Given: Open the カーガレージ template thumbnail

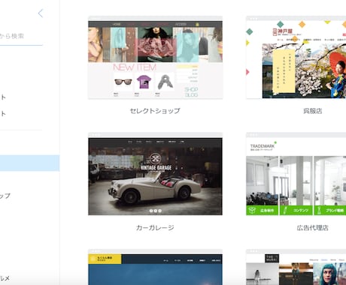Looking at the screenshot, I should tap(155, 174).
